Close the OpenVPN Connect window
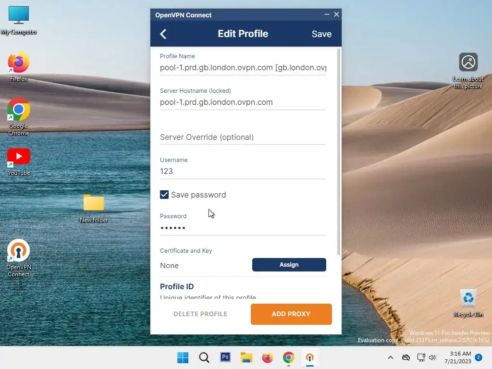Viewport: 492px width, 369px height. pyautogui.click(x=336, y=14)
